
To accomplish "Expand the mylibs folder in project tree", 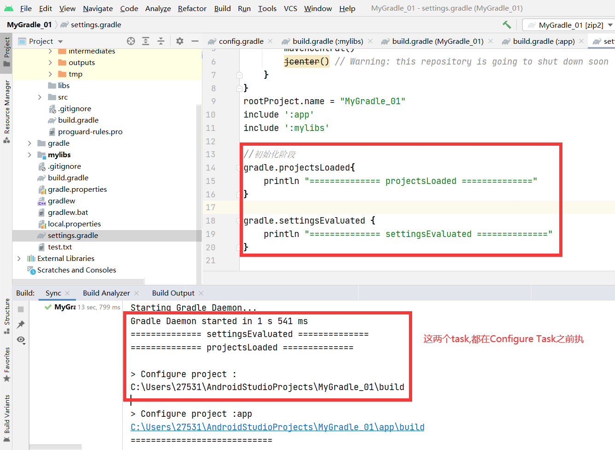I will pos(29,154).
